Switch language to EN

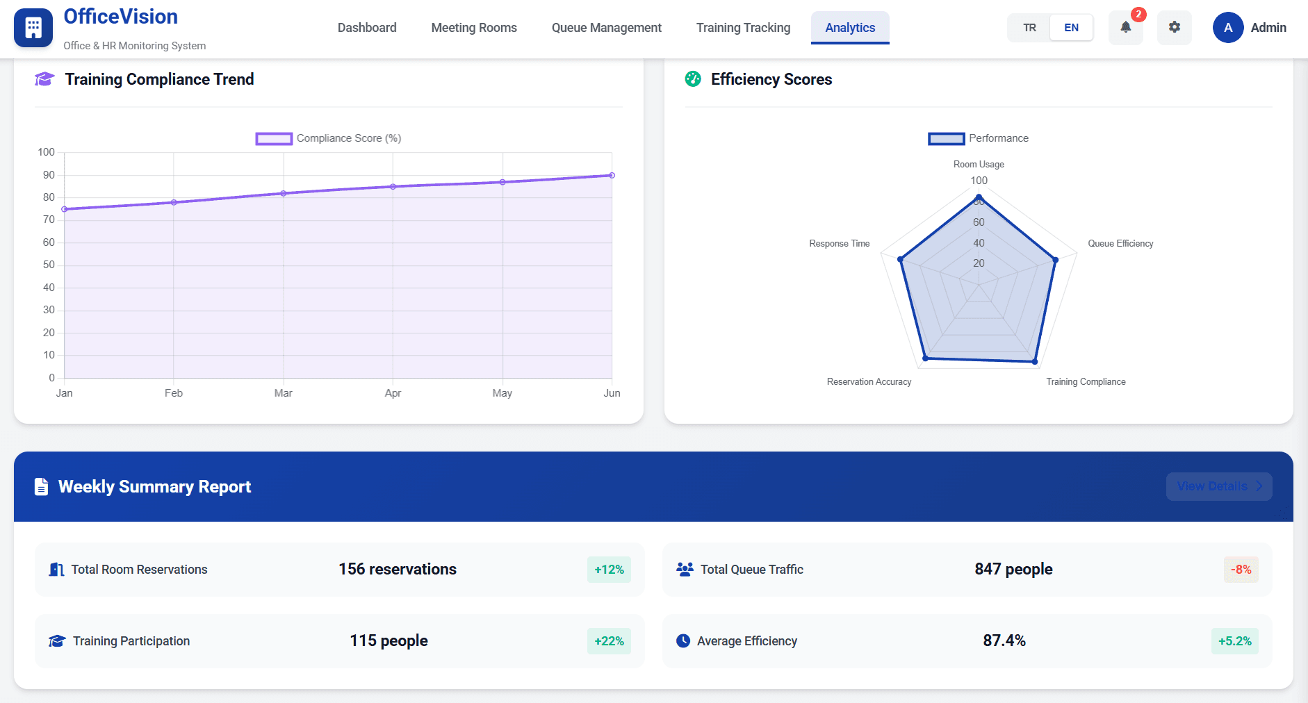coord(1071,28)
